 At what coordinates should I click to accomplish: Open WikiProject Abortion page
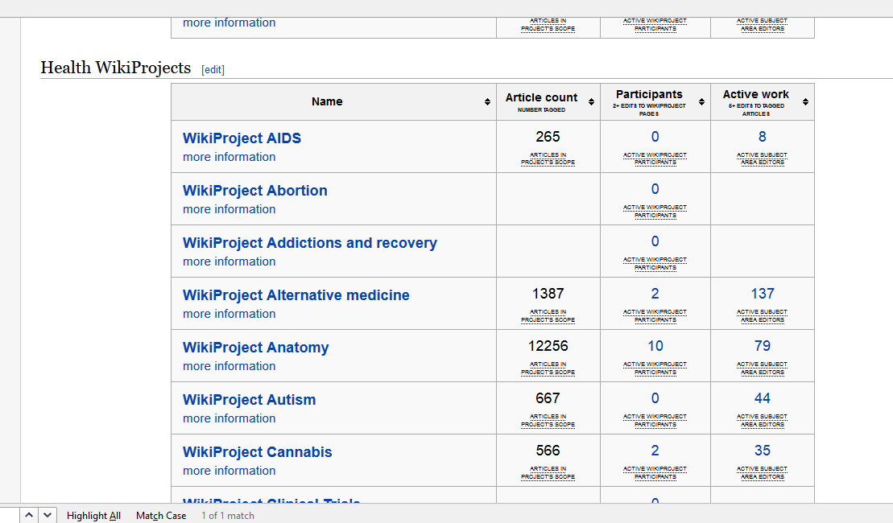tap(255, 191)
